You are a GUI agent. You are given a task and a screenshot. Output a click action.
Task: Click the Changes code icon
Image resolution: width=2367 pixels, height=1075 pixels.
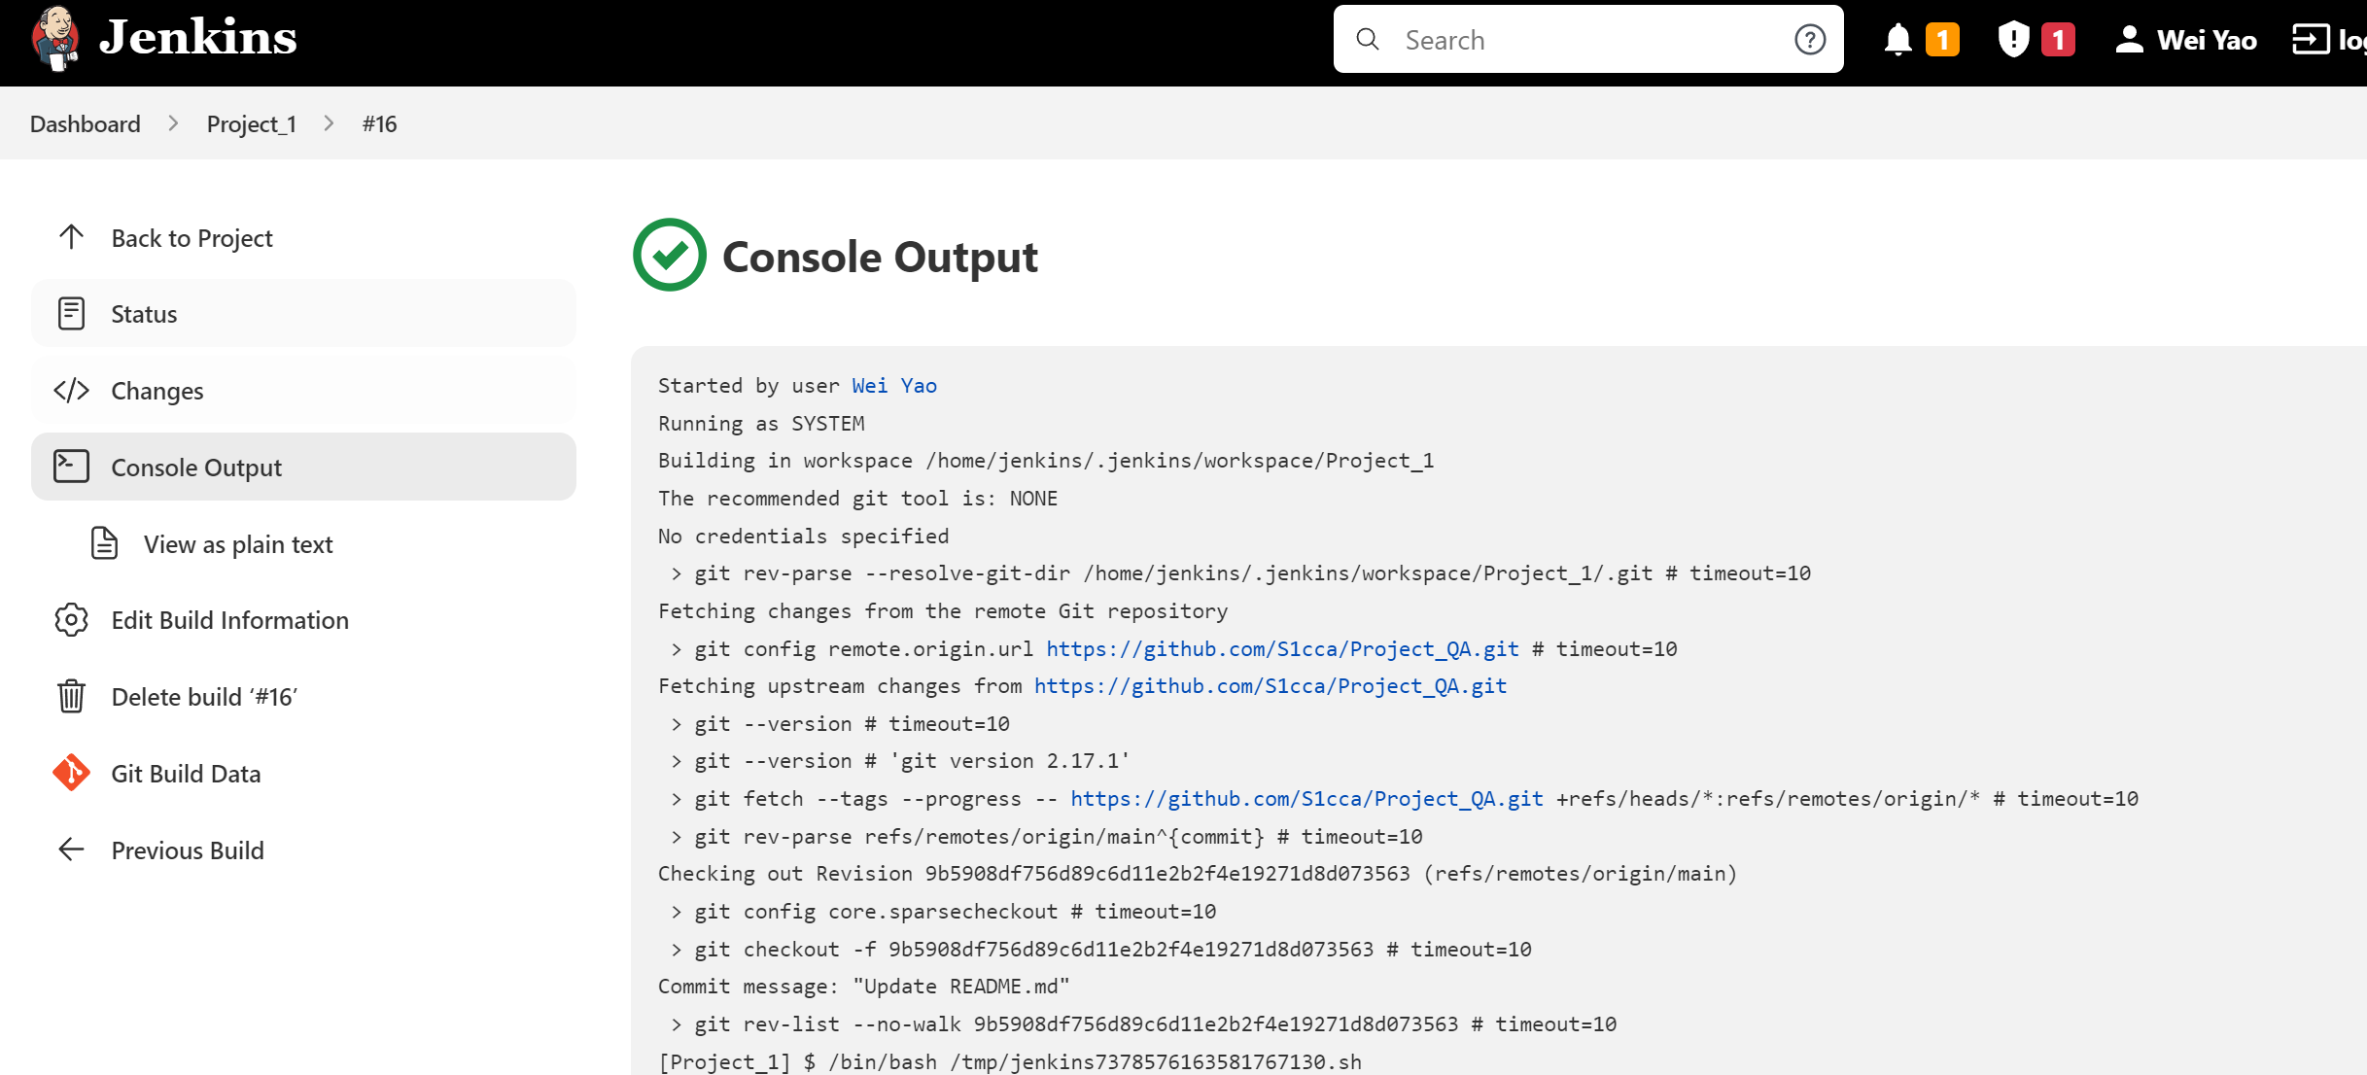(71, 390)
